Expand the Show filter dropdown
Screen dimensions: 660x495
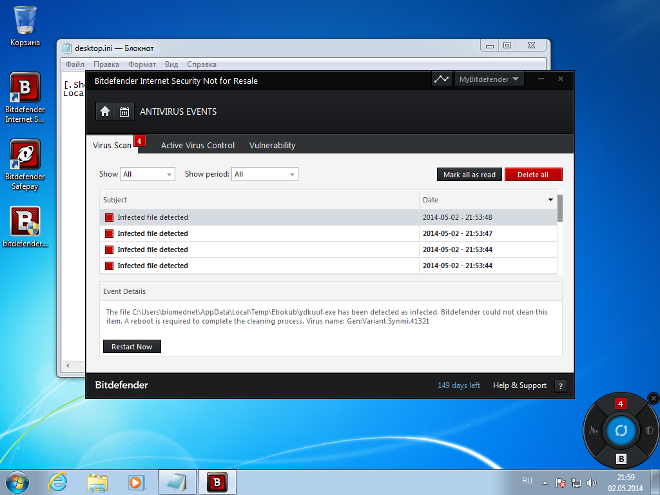point(148,174)
